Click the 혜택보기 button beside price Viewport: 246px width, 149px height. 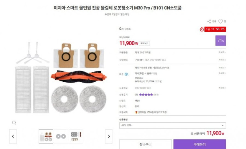click(x=144, y=43)
